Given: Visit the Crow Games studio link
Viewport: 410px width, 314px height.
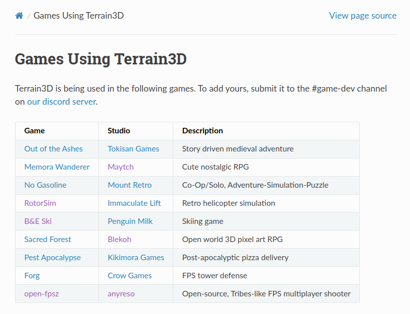Looking at the screenshot, I should 130,275.
